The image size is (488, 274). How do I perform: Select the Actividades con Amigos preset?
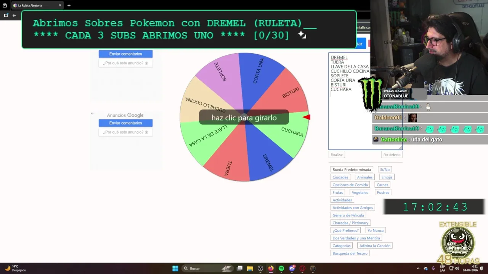coord(353,208)
